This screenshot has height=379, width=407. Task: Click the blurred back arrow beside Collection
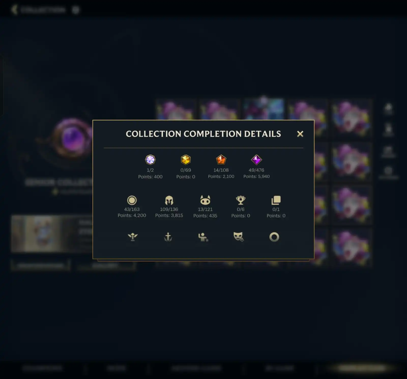tap(14, 10)
